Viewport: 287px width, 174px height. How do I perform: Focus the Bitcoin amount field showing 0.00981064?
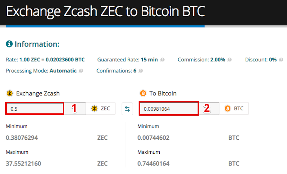169,108
